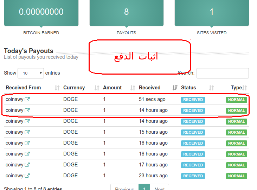
Task: Select the '17 hours ago' cell
Action: pos(153,165)
